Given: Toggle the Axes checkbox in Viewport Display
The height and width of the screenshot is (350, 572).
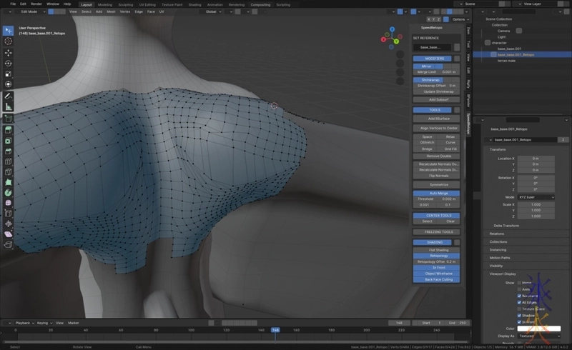Looking at the screenshot, I should [x=519, y=289].
